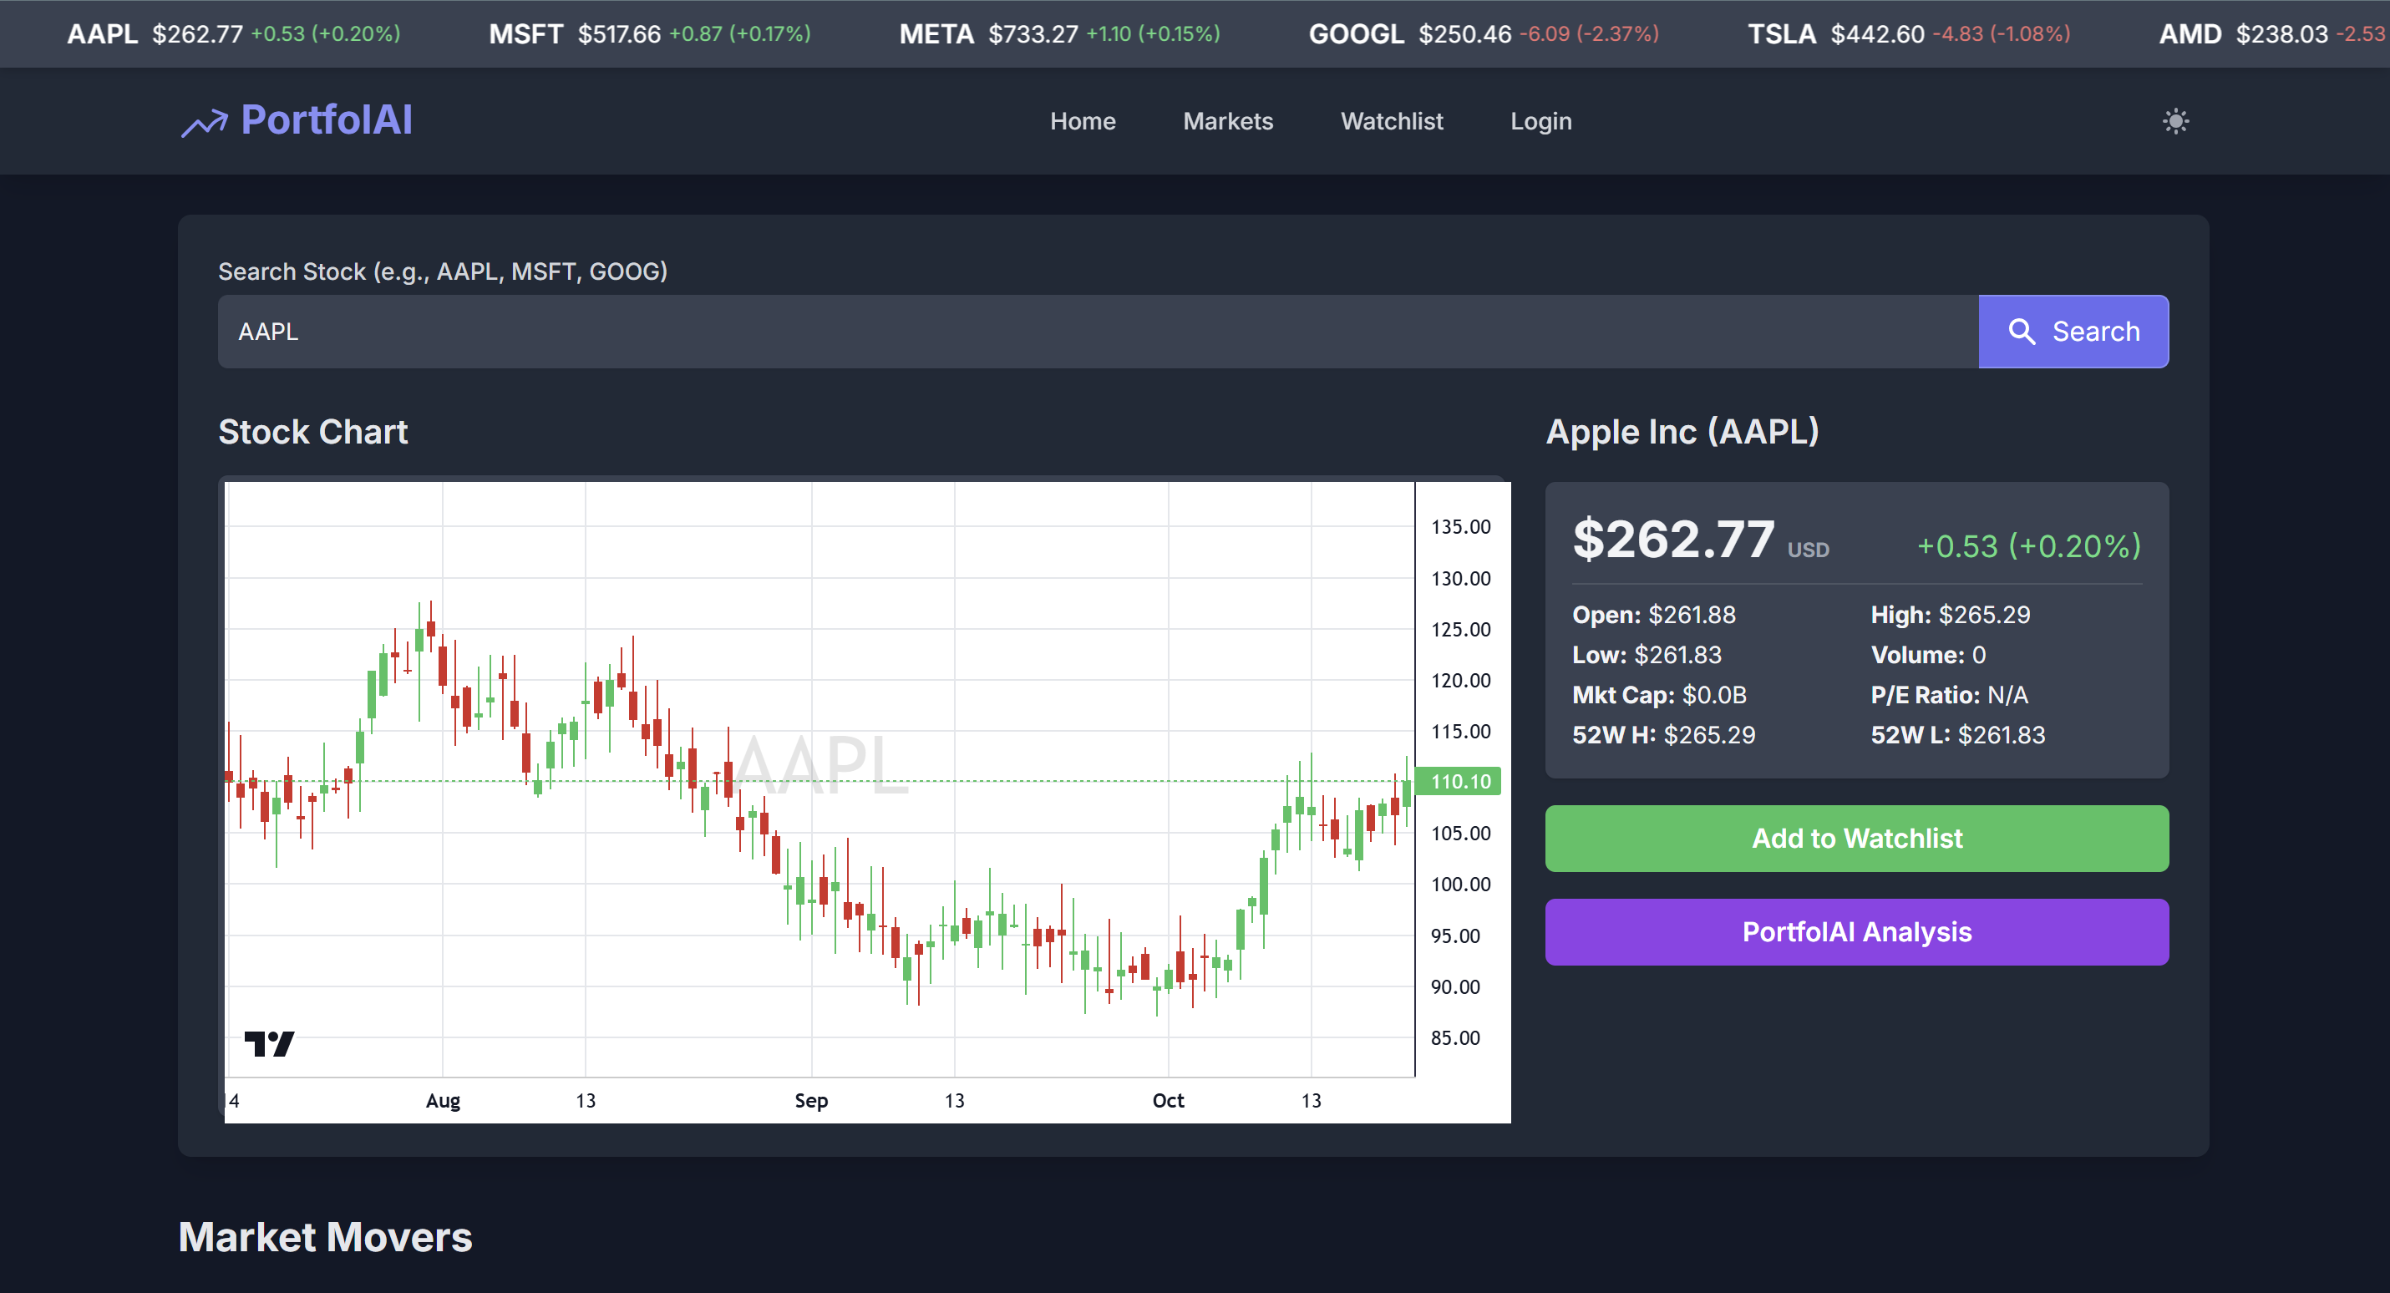Open the Watchlist navigation item

(1392, 121)
